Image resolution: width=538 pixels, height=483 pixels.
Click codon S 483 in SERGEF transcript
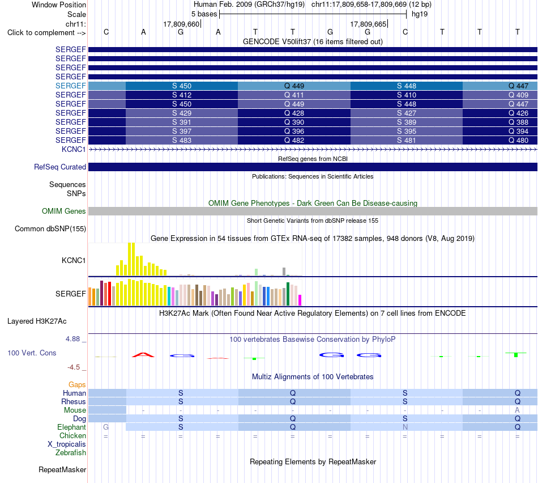coord(182,140)
